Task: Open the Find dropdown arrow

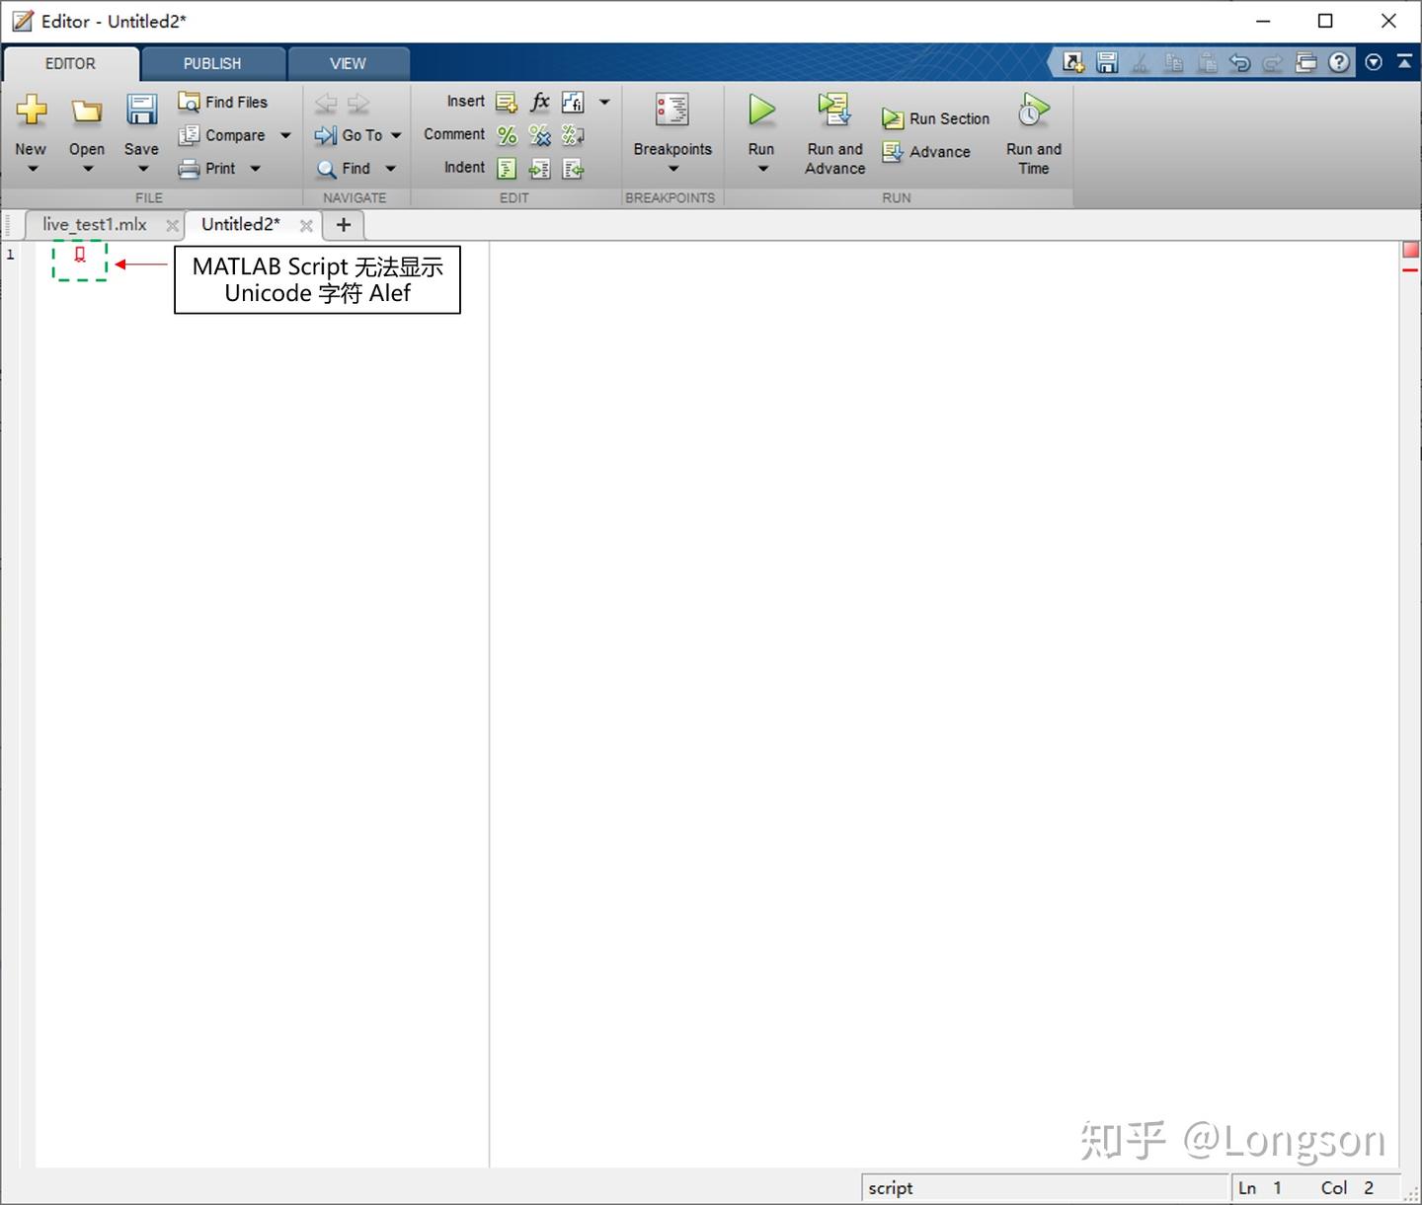Action: pos(391,168)
